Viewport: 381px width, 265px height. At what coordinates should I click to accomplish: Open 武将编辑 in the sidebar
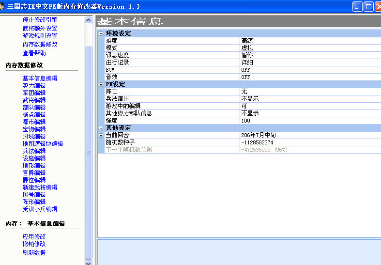point(34,100)
